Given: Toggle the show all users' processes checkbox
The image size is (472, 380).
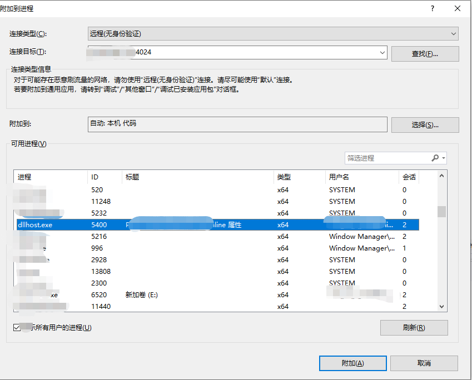Looking at the screenshot, I should 17,328.
